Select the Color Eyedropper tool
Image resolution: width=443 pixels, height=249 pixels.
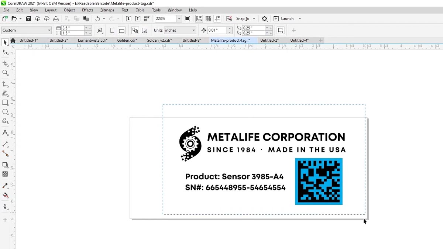click(x=5, y=186)
